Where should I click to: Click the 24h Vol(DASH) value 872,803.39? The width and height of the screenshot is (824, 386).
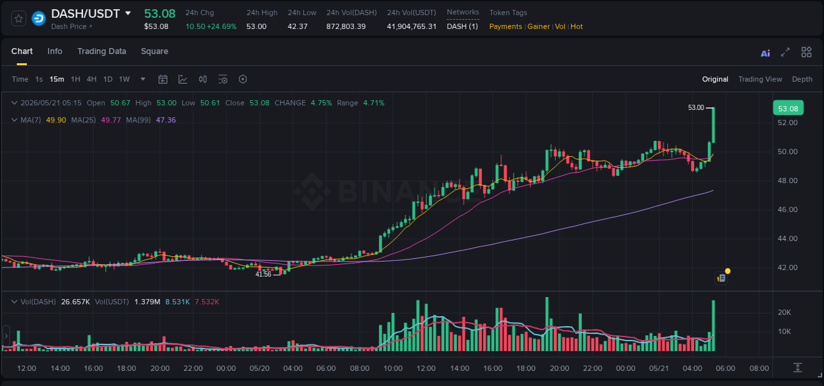346,26
